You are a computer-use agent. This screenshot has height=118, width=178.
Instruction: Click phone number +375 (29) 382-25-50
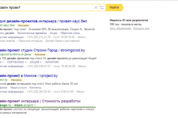click(39, 91)
